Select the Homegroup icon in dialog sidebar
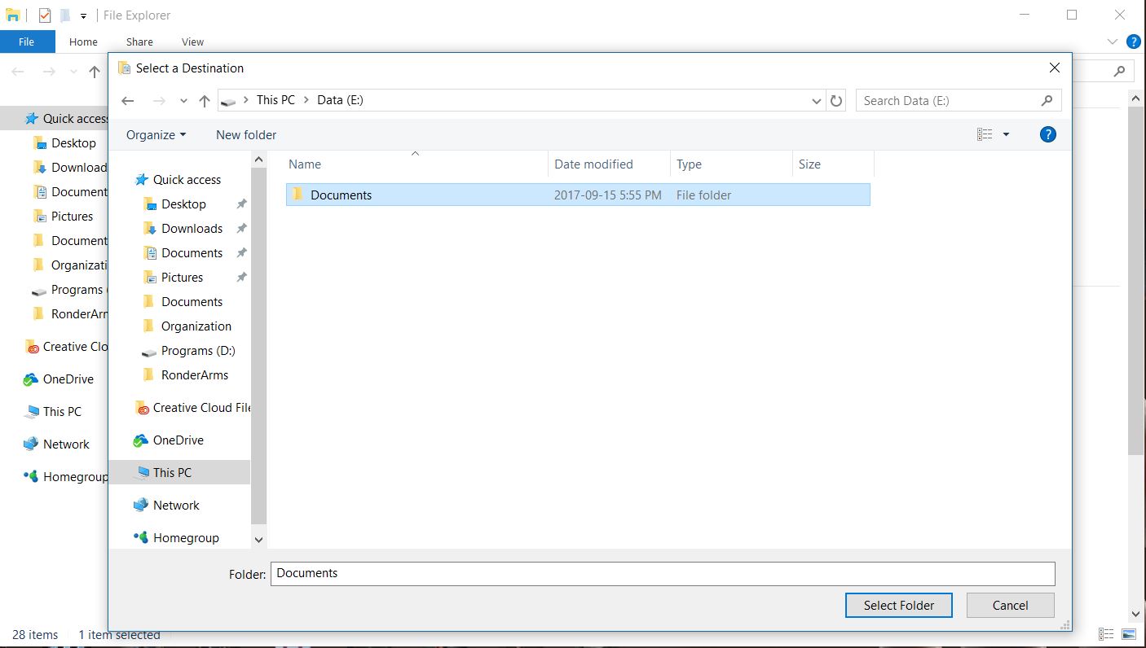Image resolution: width=1146 pixels, height=648 pixels. point(142,537)
